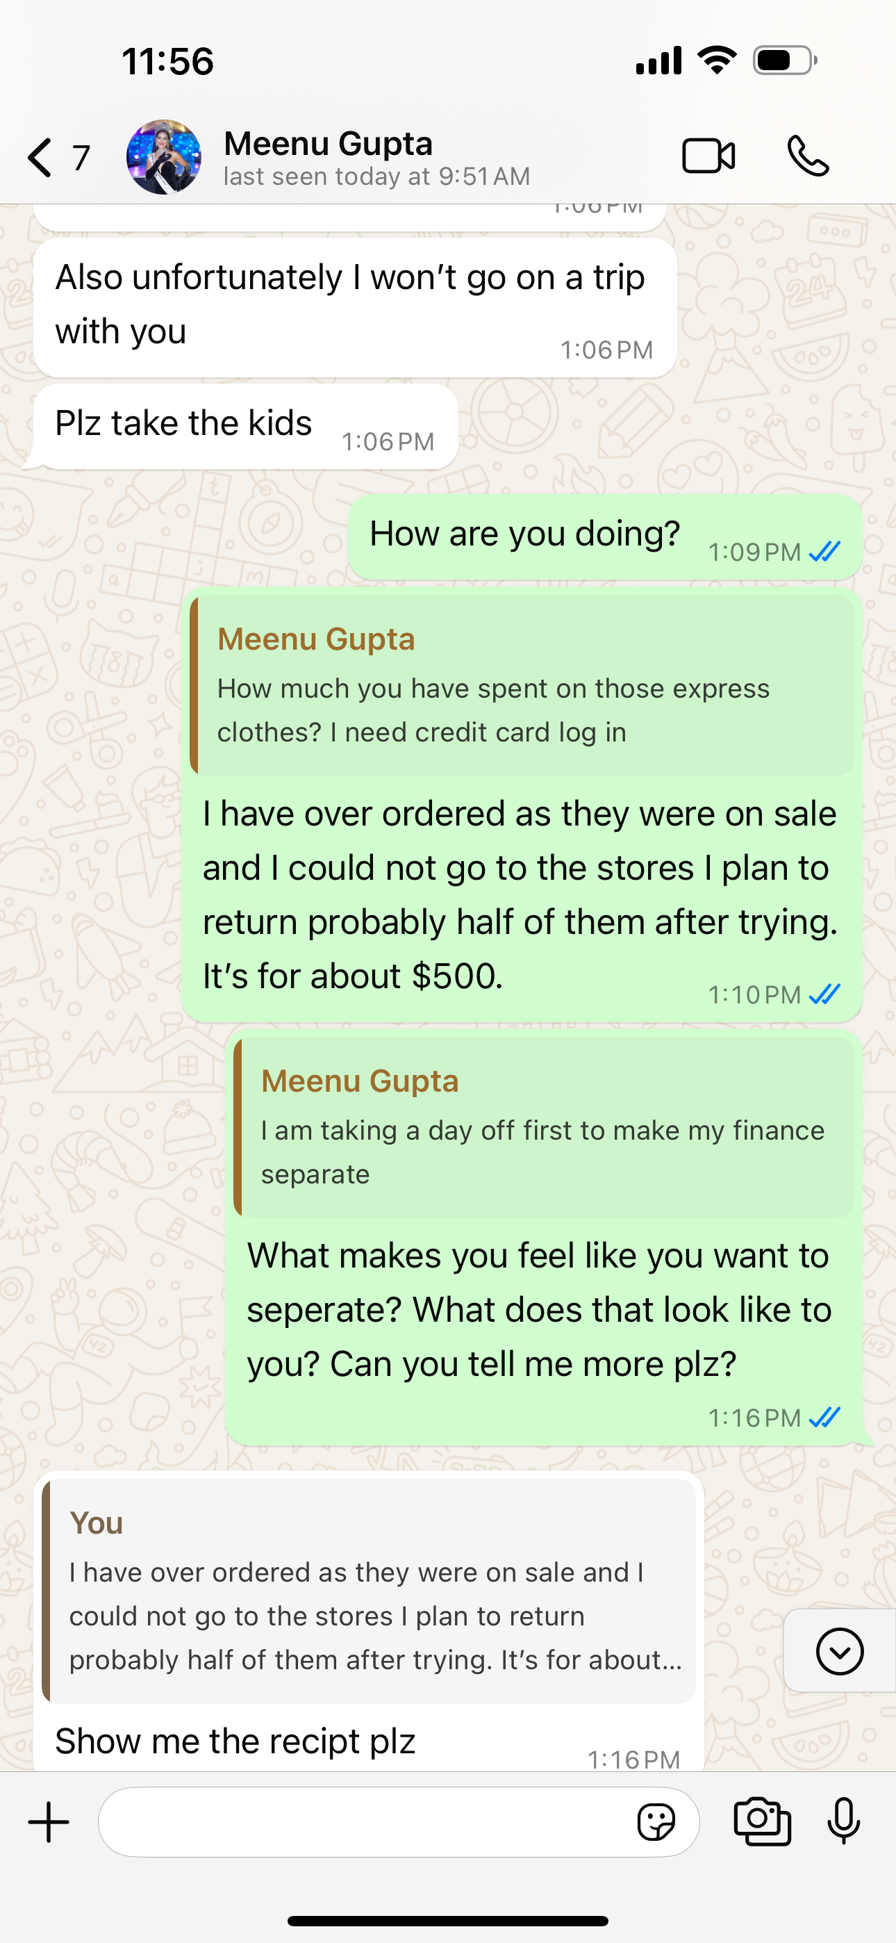Image resolution: width=896 pixels, height=1943 pixels.
Task: Start a voice call with Meenu Gupta
Action: (808, 157)
